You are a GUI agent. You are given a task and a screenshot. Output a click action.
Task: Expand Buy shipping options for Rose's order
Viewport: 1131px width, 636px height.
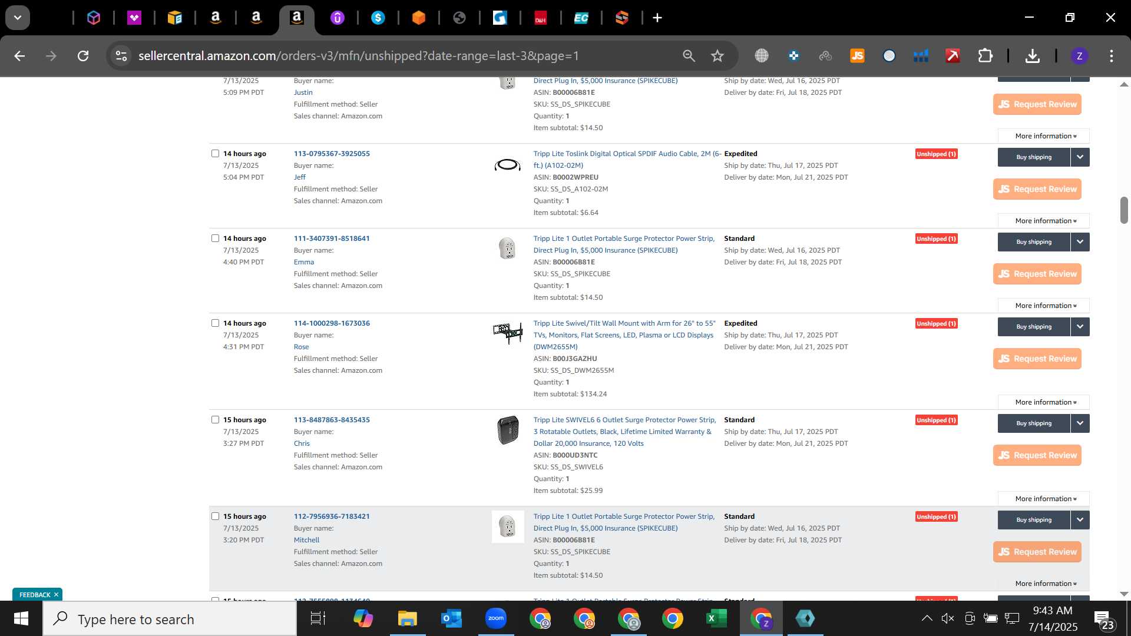[1080, 327]
